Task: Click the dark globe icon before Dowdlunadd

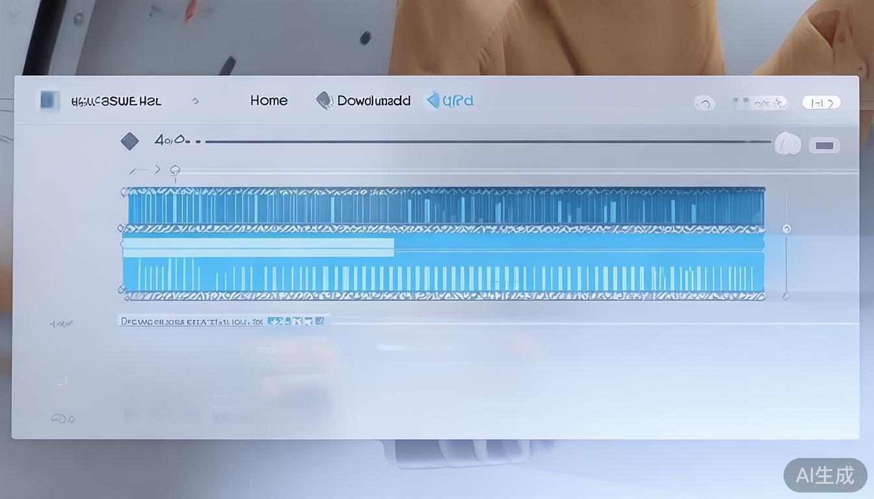Action: pos(324,101)
